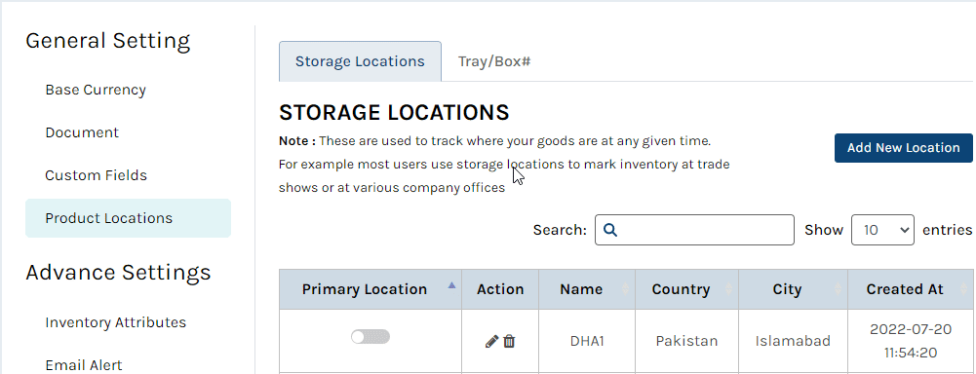The image size is (976, 374).
Task: Sort table by Name column arrows
Action: [626, 289]
